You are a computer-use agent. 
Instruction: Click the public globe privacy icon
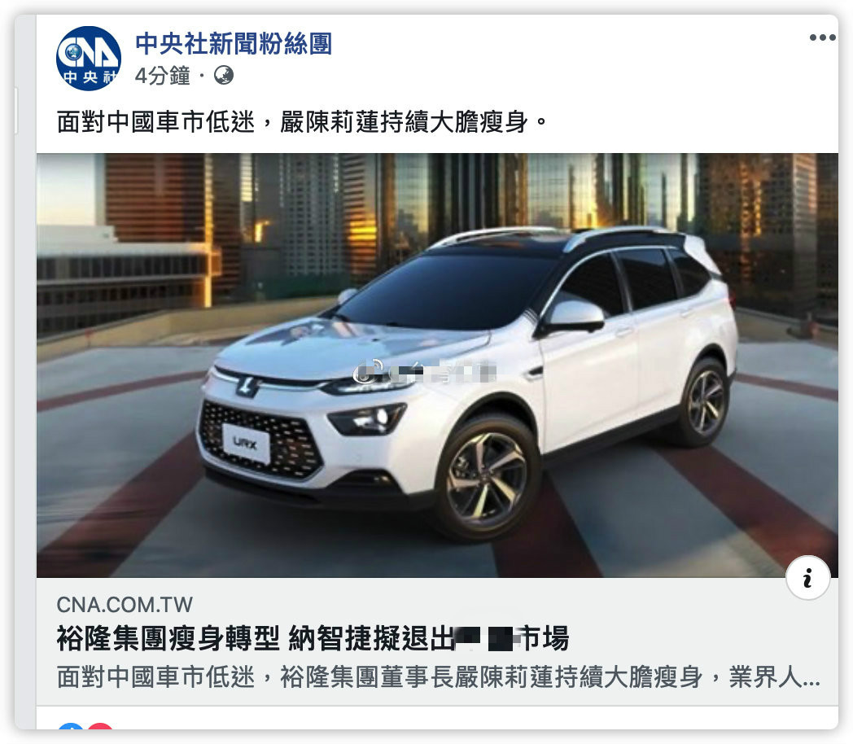tap(224, 75)
